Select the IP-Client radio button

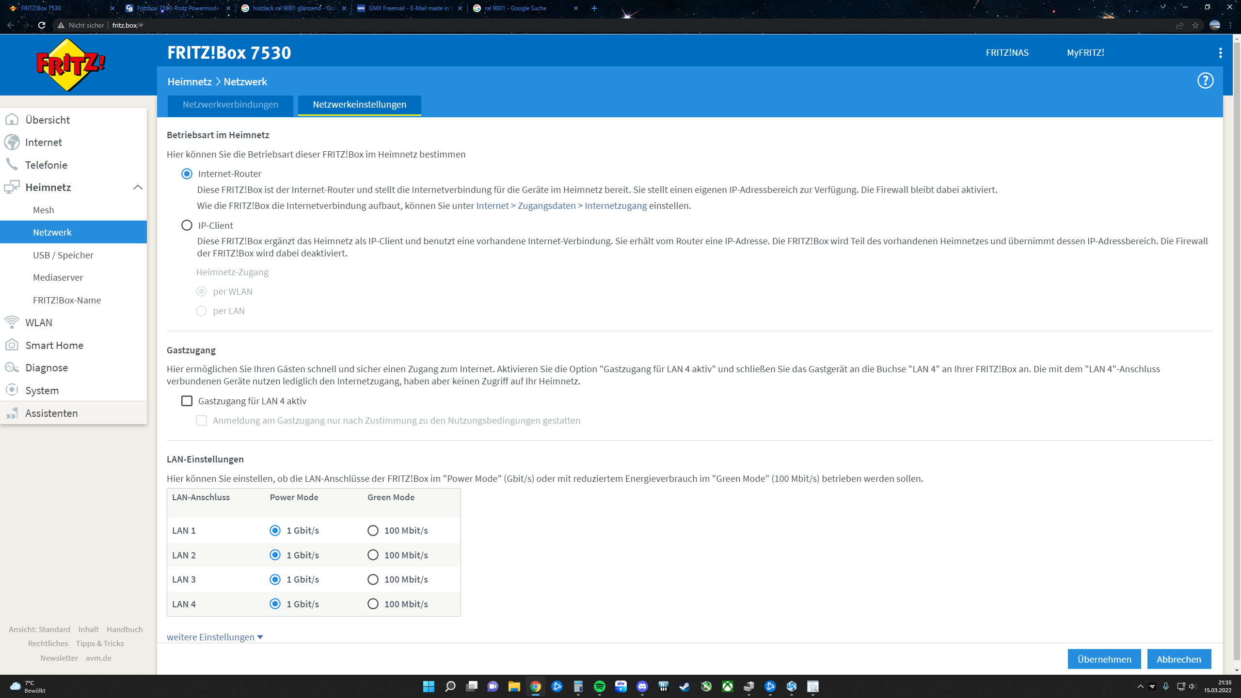click(187, 225)
